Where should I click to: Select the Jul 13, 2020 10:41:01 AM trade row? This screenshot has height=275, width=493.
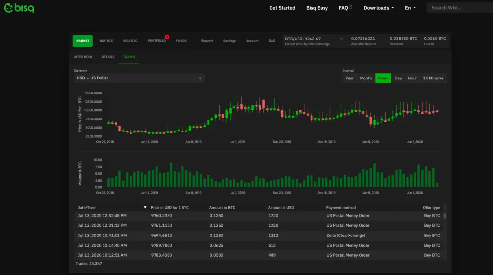click(x=259, y=236)
